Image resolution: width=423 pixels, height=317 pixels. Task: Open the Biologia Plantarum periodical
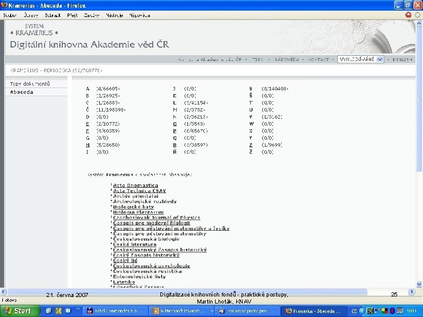(x=139, y=212)
